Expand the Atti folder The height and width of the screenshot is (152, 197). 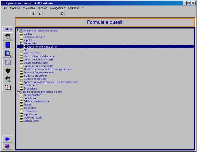pos(23,50)
